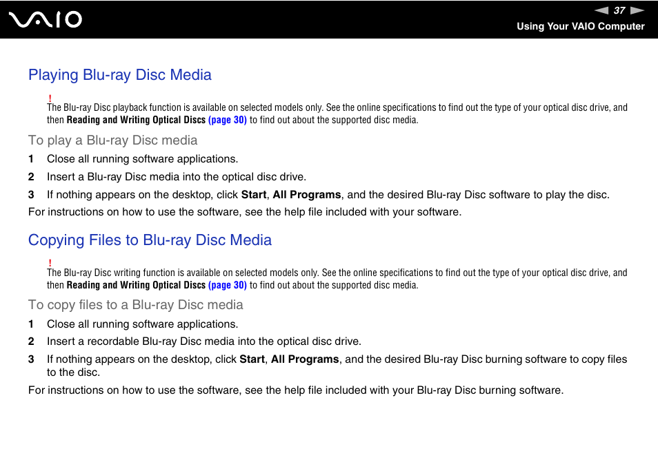
Task: Open the (page 30) link under Copying Files
Action: (x=228, y=285)
